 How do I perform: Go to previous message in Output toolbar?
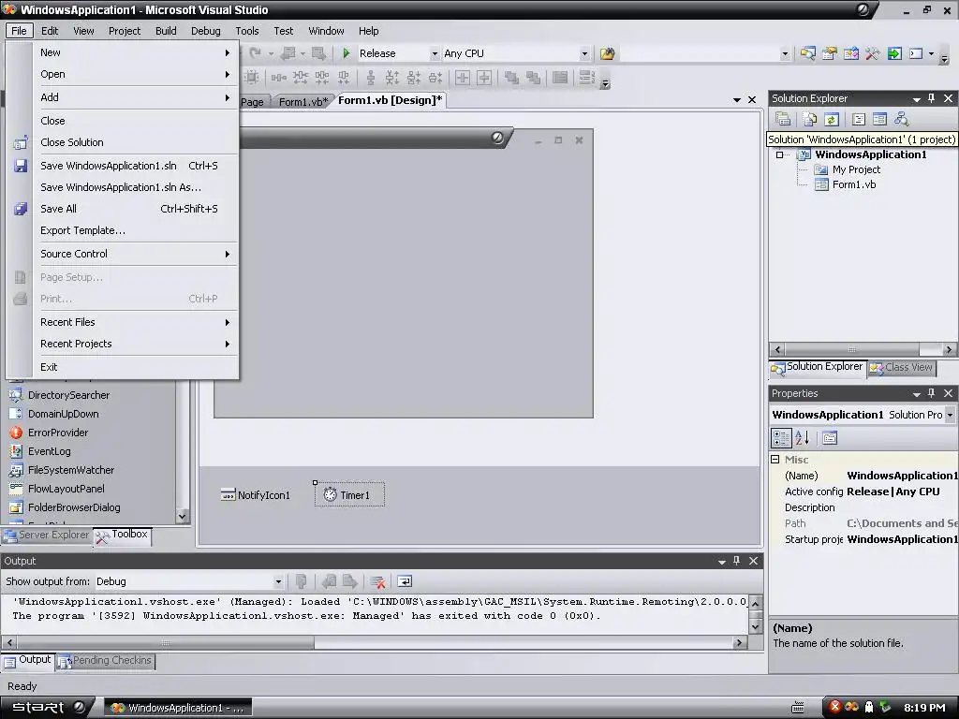[329, 581]
